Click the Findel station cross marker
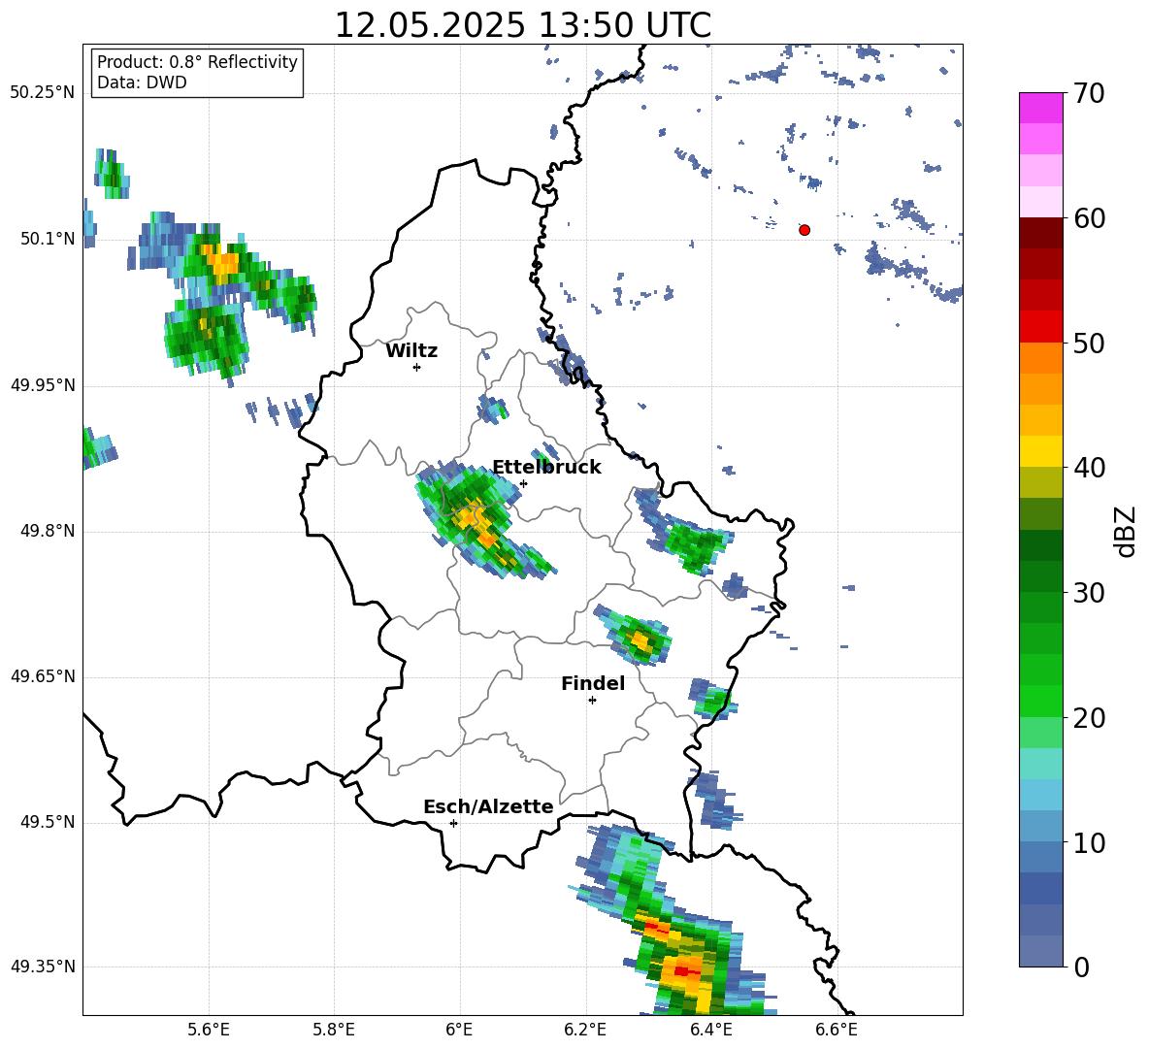The image size is (1149, 1049). click(592, 701)
